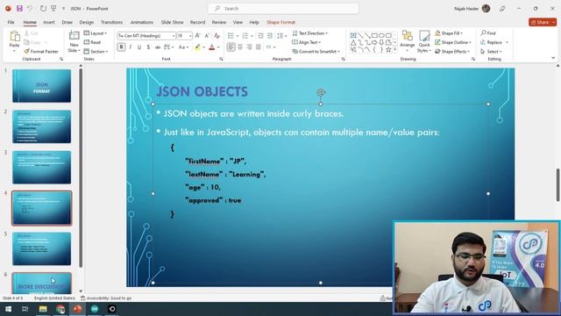Expand Convert to SmartArt menu
This screenshot has height=316, width=561.
316,52
